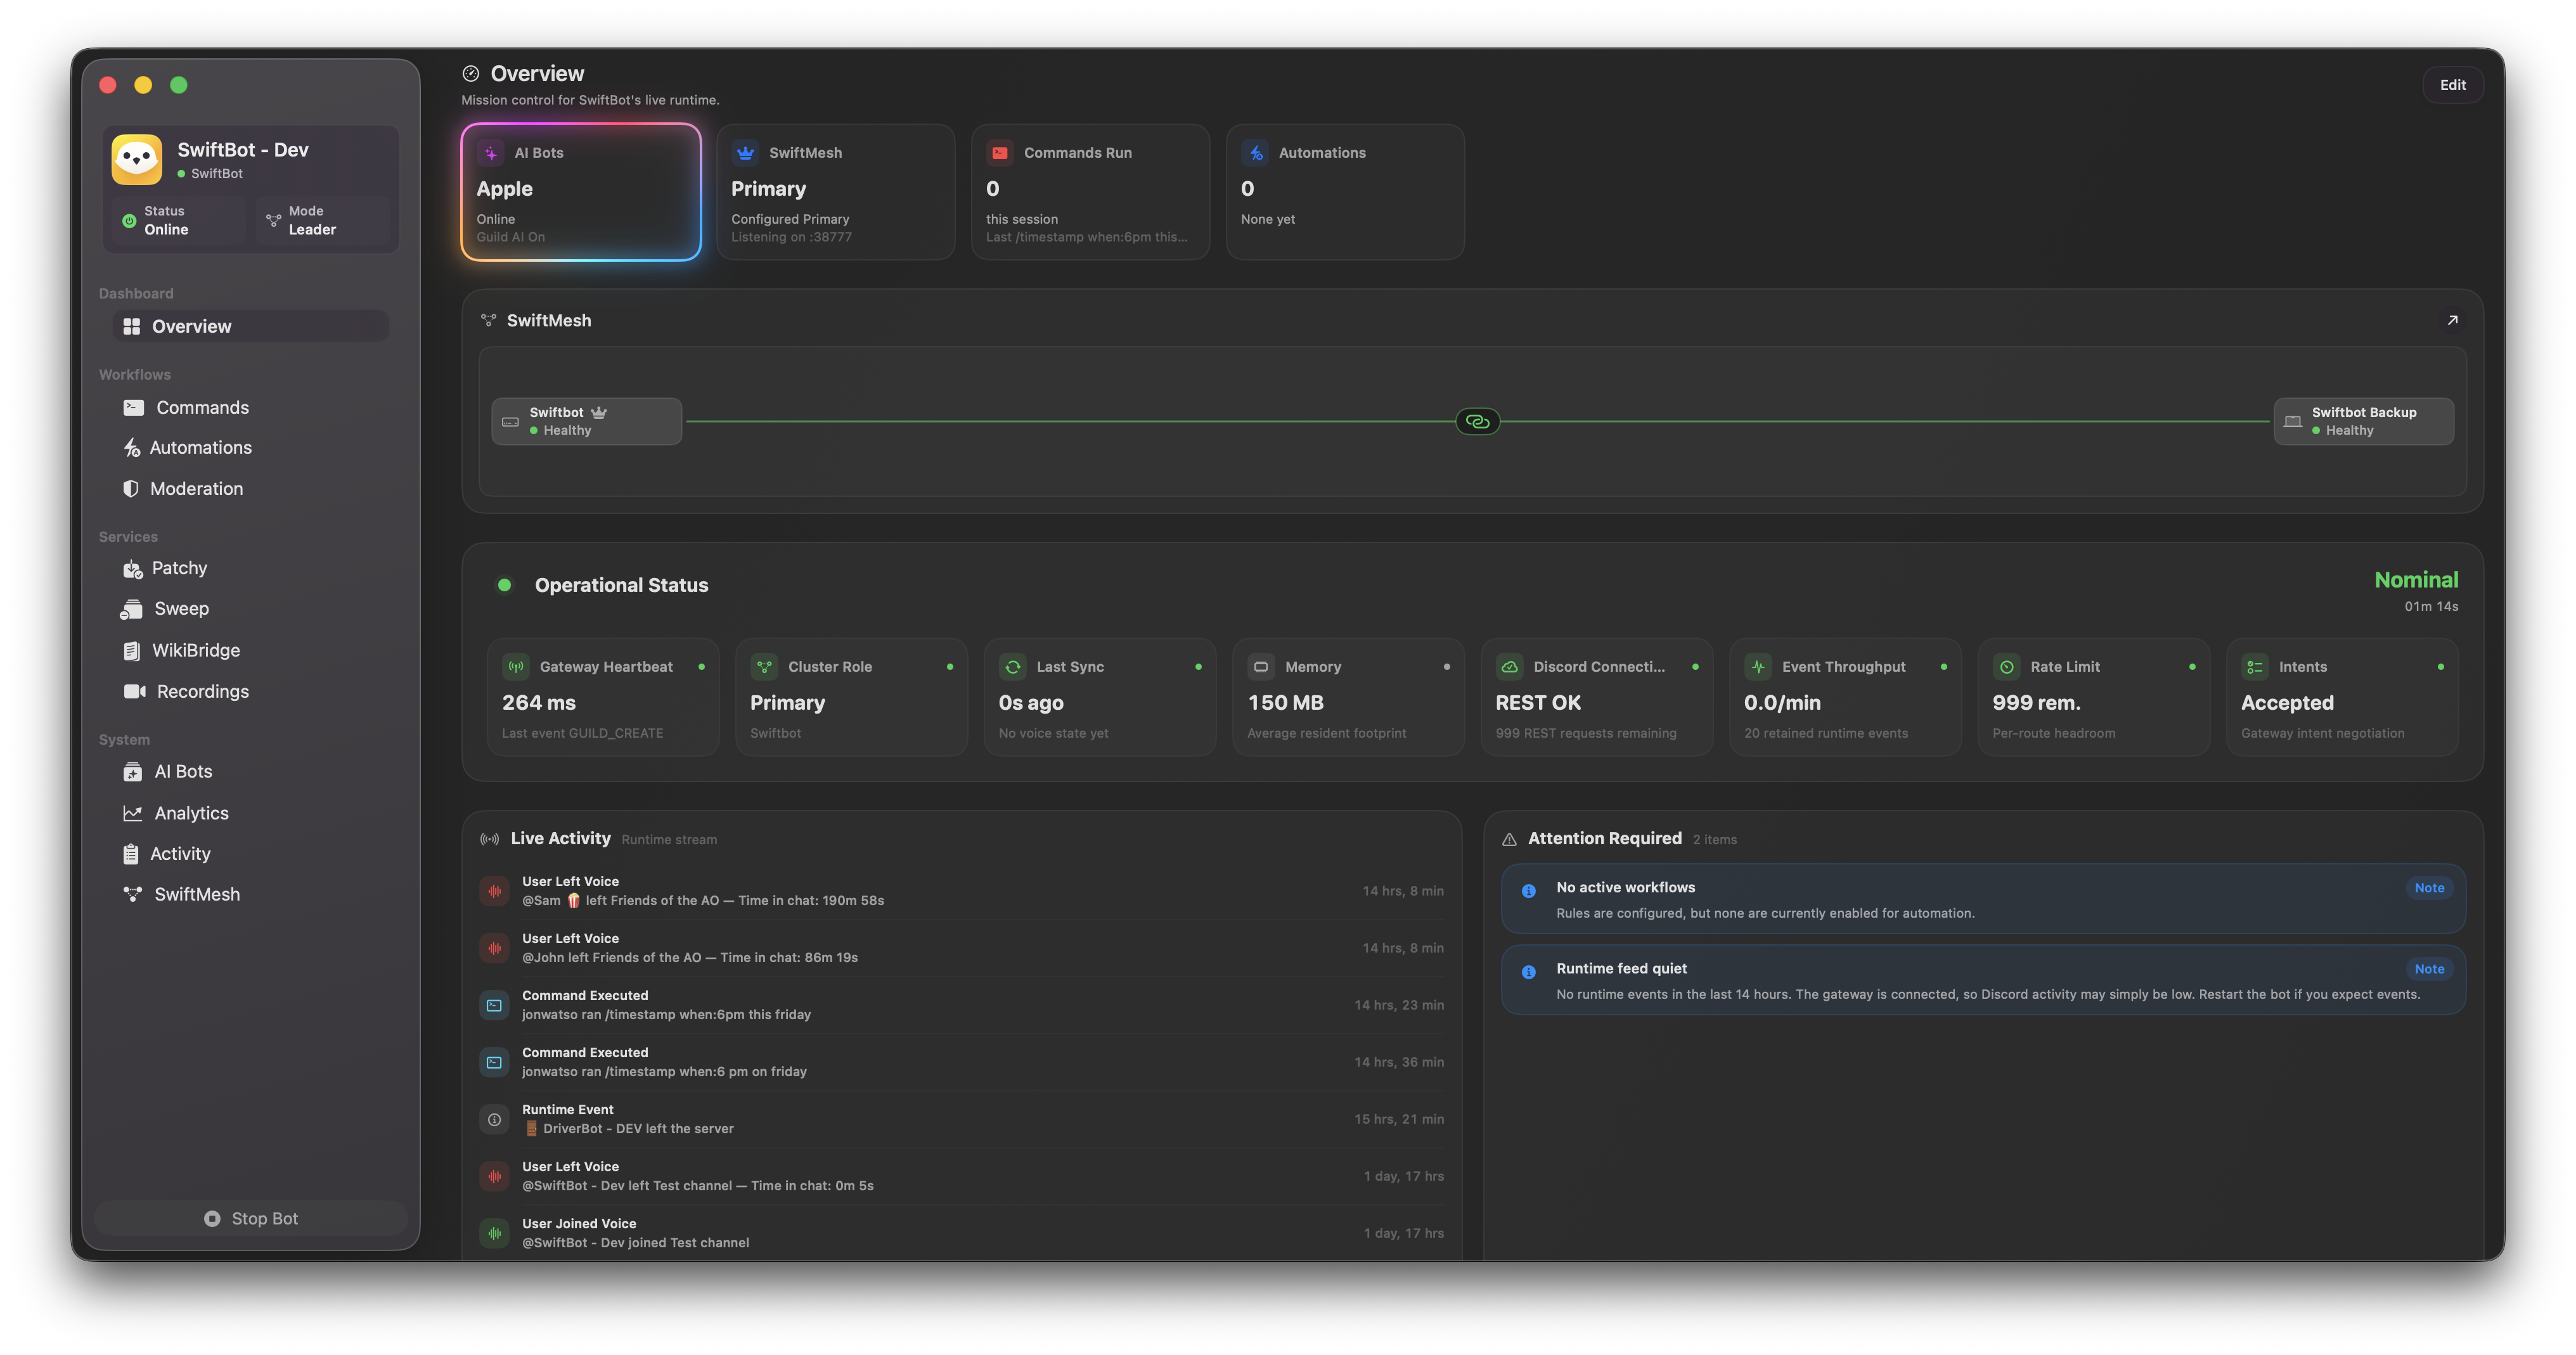Click the 264 ms heartbeat value
The height and width of the screenshot is (1355, 2576).
(538, 703)
